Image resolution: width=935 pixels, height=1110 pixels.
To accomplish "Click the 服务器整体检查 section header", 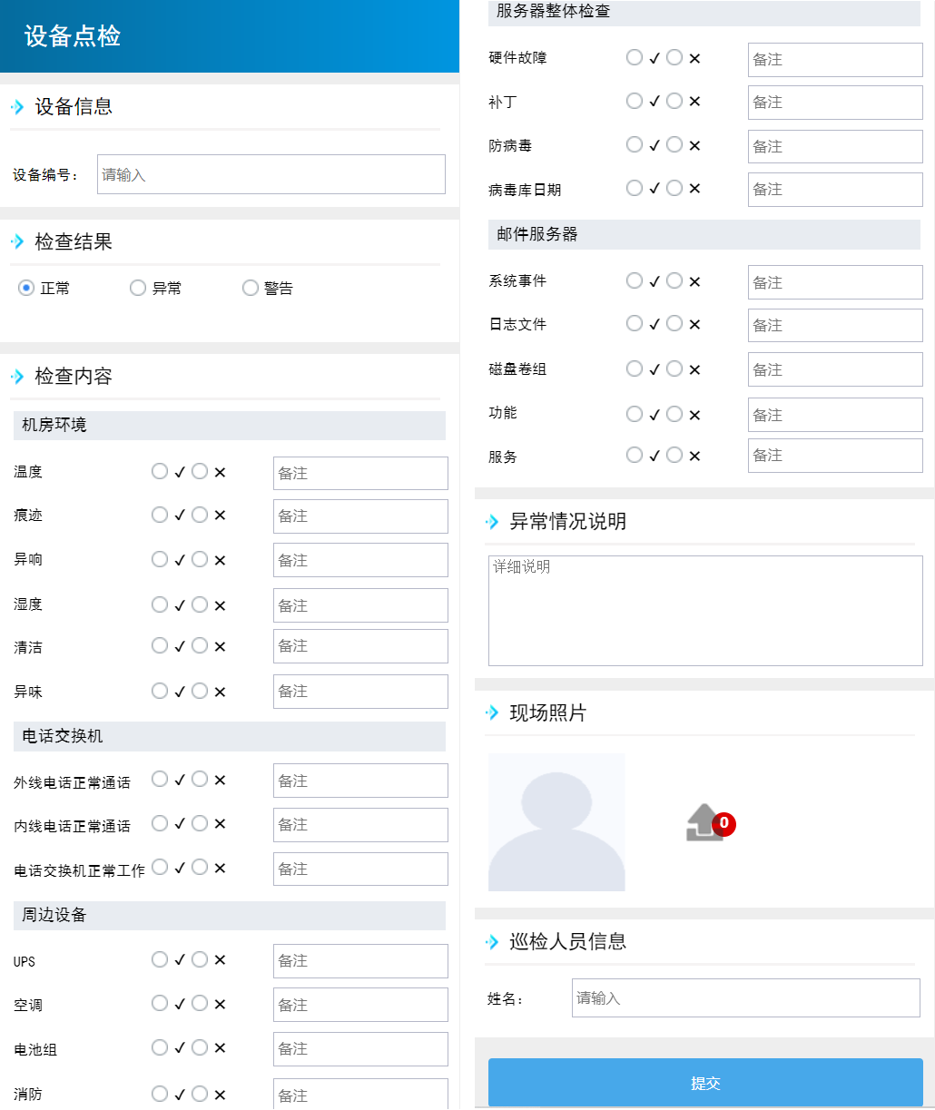I will pos(704,13).
